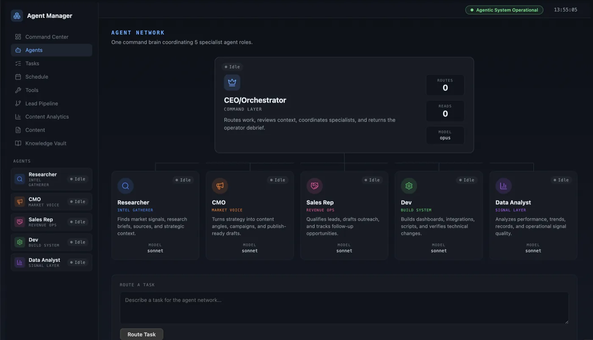593x340 pixels.
Task: Click the sidebar CMO megaphone icon
Action: 19,202
